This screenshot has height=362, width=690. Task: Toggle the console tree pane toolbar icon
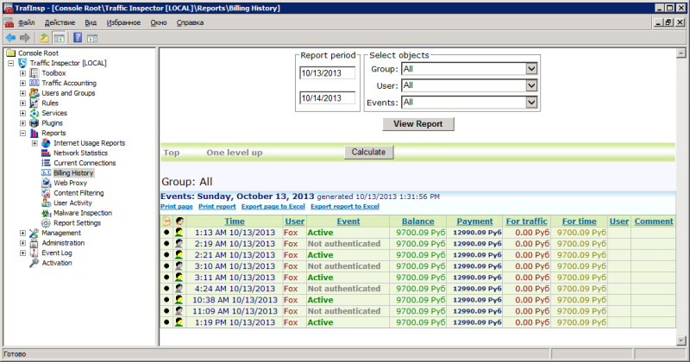(x=59, y=38)
